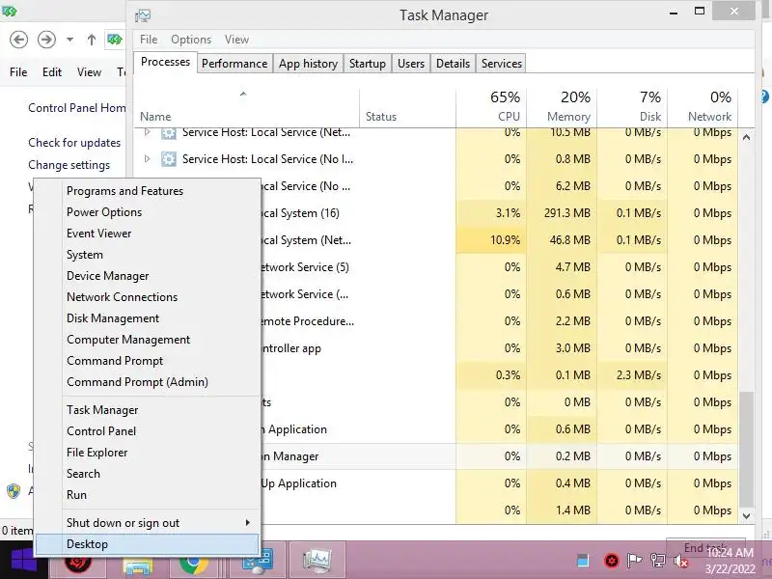Choose Power Options in the menu
Screen dimensions: 772x579
click(104, 212)
